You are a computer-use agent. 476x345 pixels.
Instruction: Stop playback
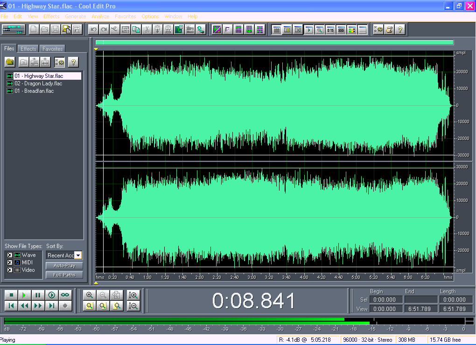[x=11, y=295]
